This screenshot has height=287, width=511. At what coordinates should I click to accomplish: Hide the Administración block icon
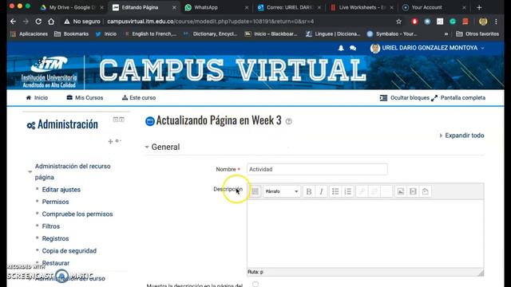[x=115, y=120]
